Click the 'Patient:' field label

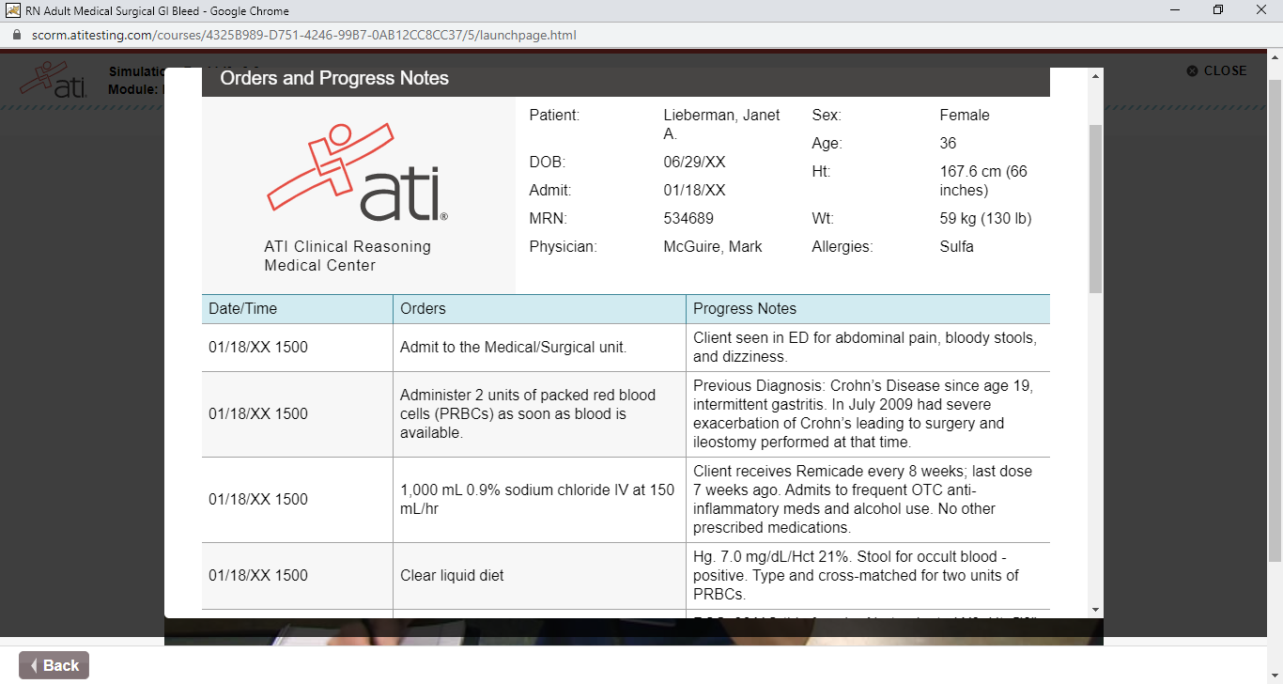click(554, 116)
